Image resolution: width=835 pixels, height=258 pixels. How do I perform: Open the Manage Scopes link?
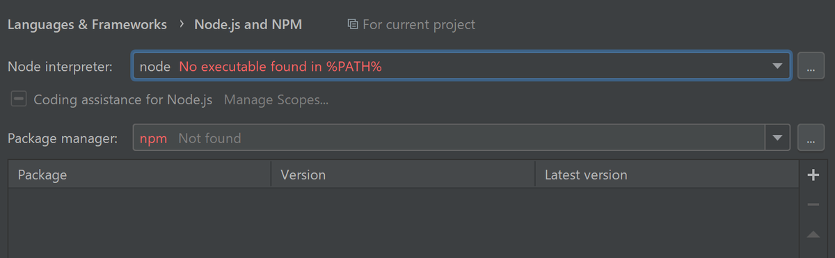coord(276,99)
